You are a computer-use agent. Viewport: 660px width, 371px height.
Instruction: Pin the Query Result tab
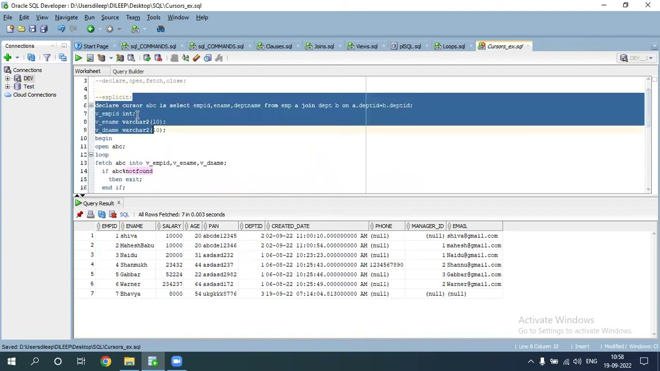coord(80,214)
